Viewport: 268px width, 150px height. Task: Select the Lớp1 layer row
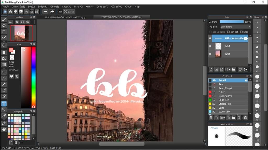click(228, 54)
